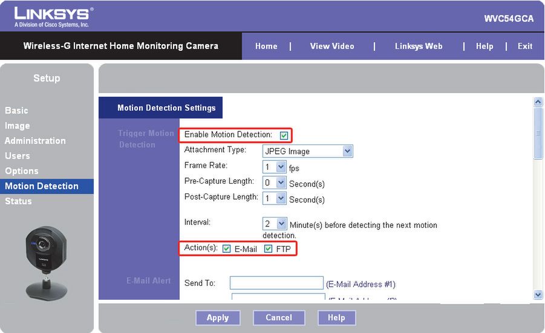The image size is (545, 333).
Task: Open the Post-Capture Length dropdown
Action: point(275,198)
